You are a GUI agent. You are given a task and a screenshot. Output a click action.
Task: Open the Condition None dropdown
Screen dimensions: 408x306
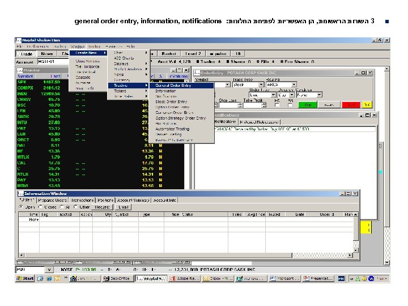coord(319,95)
